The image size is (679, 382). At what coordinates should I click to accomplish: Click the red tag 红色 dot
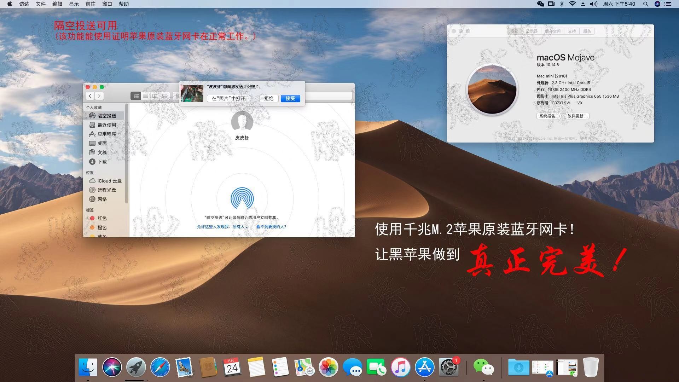pos(92,218)
